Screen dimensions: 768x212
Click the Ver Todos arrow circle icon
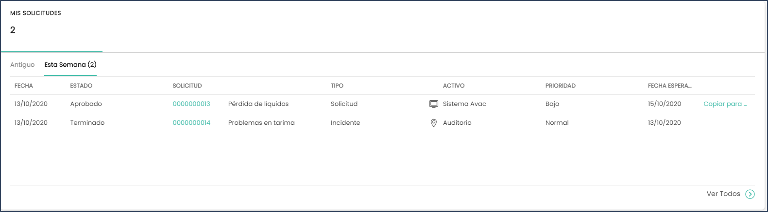tap(750, 194)
